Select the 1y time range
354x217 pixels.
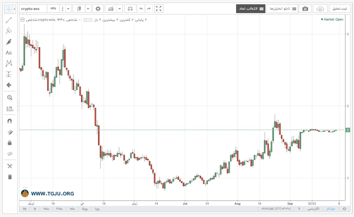coord(35,209)
